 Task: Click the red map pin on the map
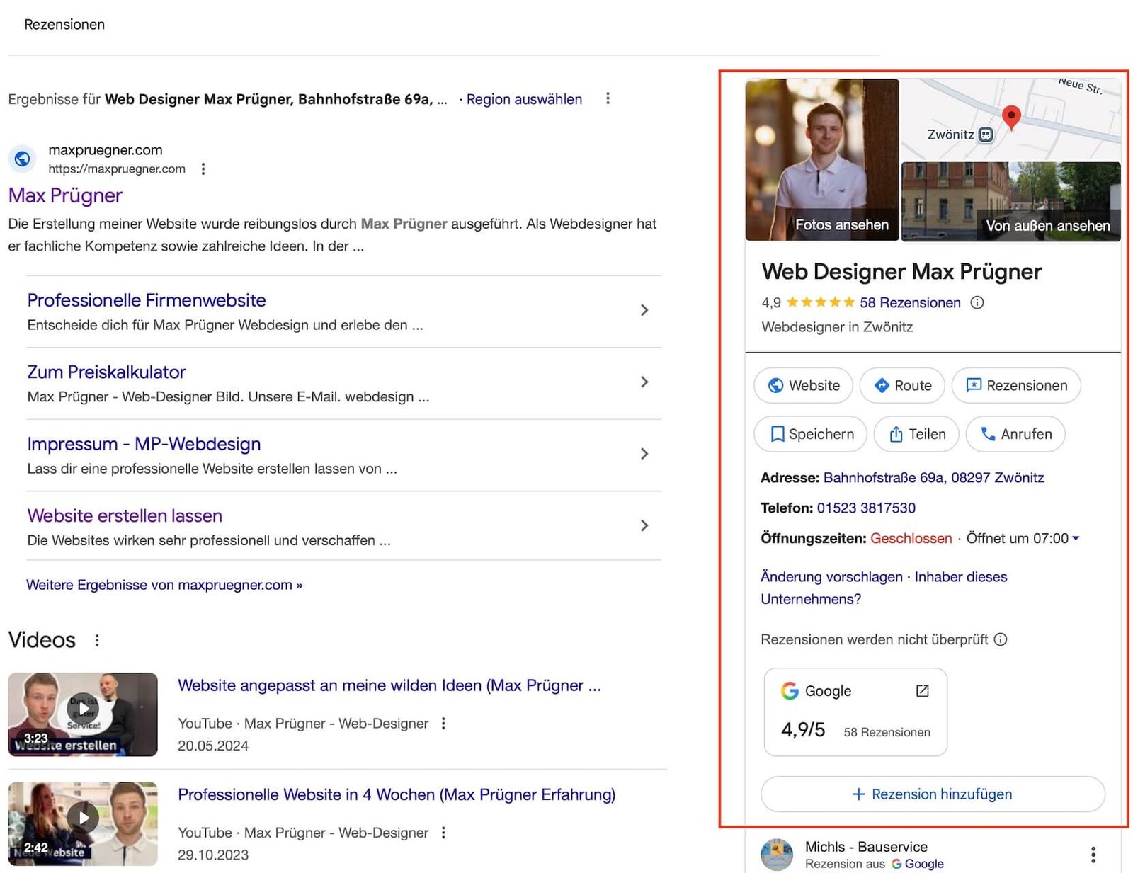pyautogui.click(x=1011, y=118)
